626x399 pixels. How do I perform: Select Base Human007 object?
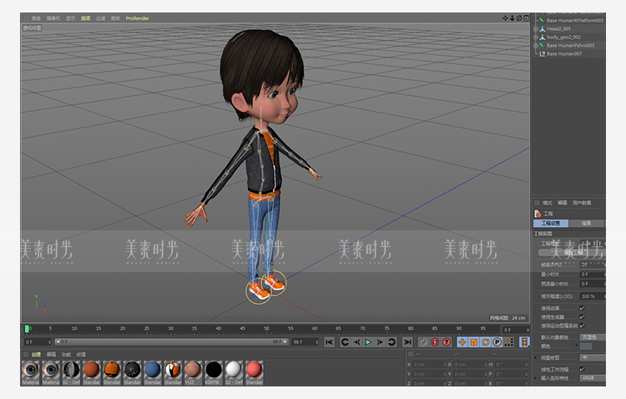coord(564,54)
